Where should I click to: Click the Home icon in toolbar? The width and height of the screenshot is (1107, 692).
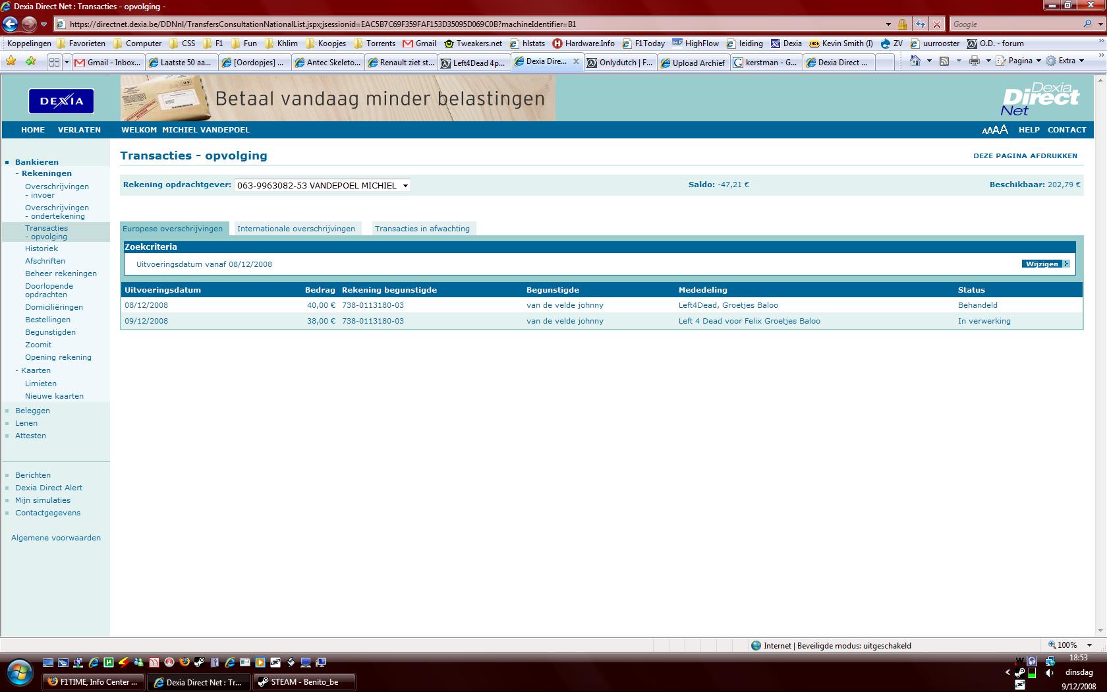(x=915, y=61)
